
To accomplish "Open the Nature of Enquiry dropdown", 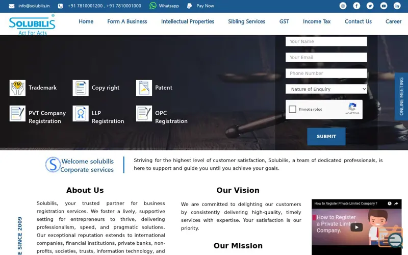I will [326, 89].
